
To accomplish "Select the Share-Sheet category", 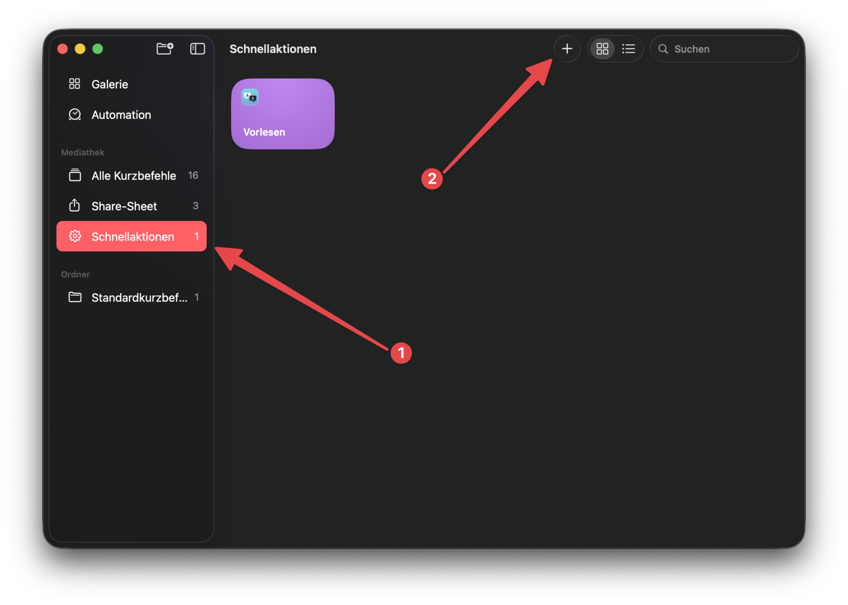I will (x=124, y=206).
